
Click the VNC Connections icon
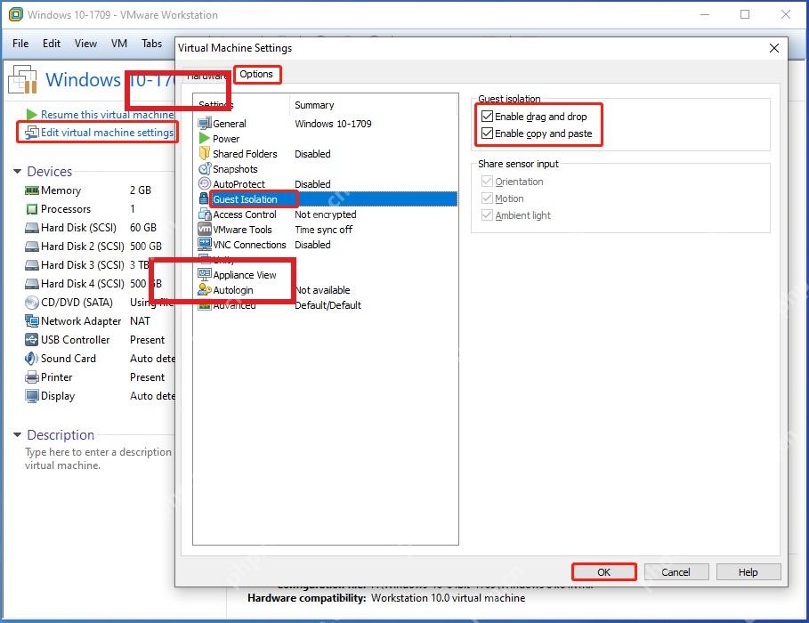(x=205, y=244)
